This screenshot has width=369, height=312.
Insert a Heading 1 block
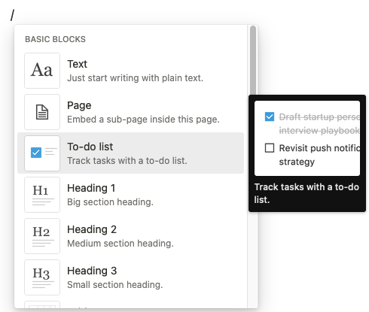pos(130,195)
